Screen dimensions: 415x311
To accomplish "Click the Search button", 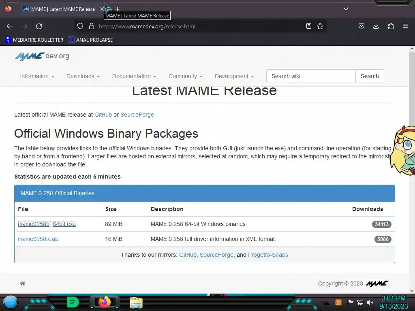I will click(x=370, y=76).
